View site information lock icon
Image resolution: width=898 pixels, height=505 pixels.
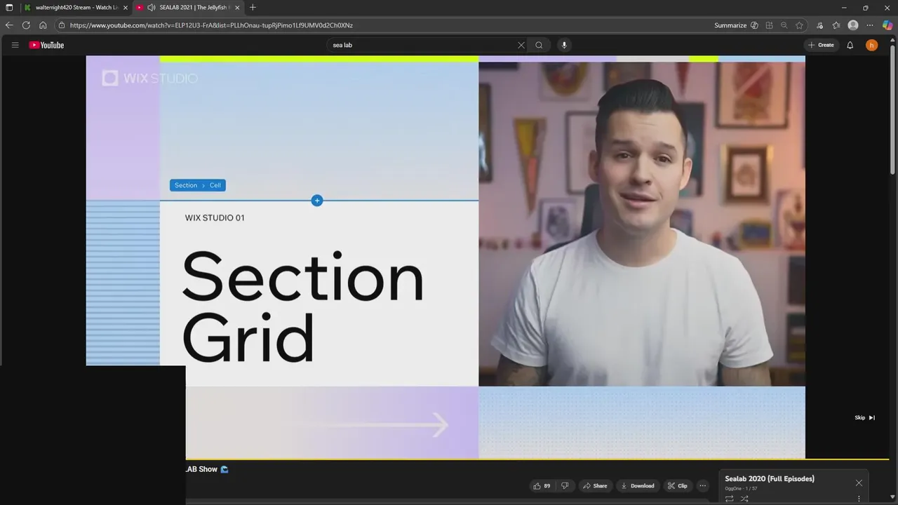click(x=62, y=25)
